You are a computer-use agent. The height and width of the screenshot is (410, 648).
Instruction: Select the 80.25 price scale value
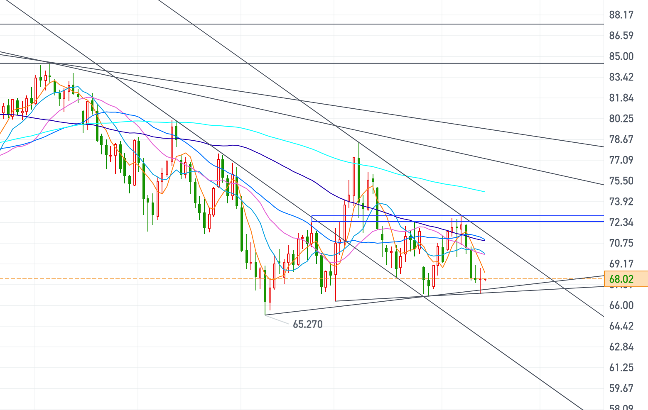click(621, 119)
